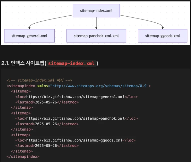Click the sitemap-panchok.xml loc URL
This screenshot has height=162, width=191.
click(x=75, y=118)
